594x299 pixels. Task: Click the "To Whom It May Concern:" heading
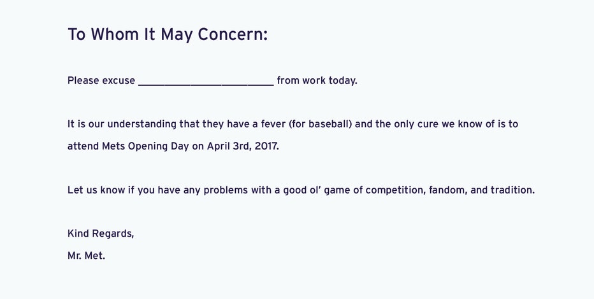click(168, 35)
